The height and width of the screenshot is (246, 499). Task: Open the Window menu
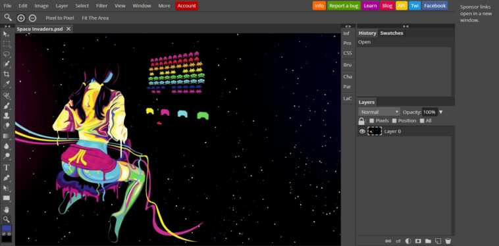click(x=142, y=6)
